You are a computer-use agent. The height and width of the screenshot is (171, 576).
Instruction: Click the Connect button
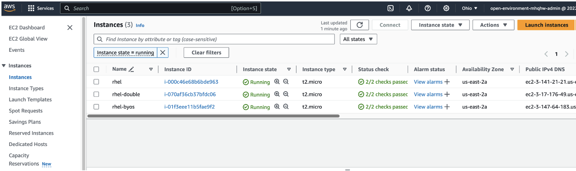click(390, 25)
